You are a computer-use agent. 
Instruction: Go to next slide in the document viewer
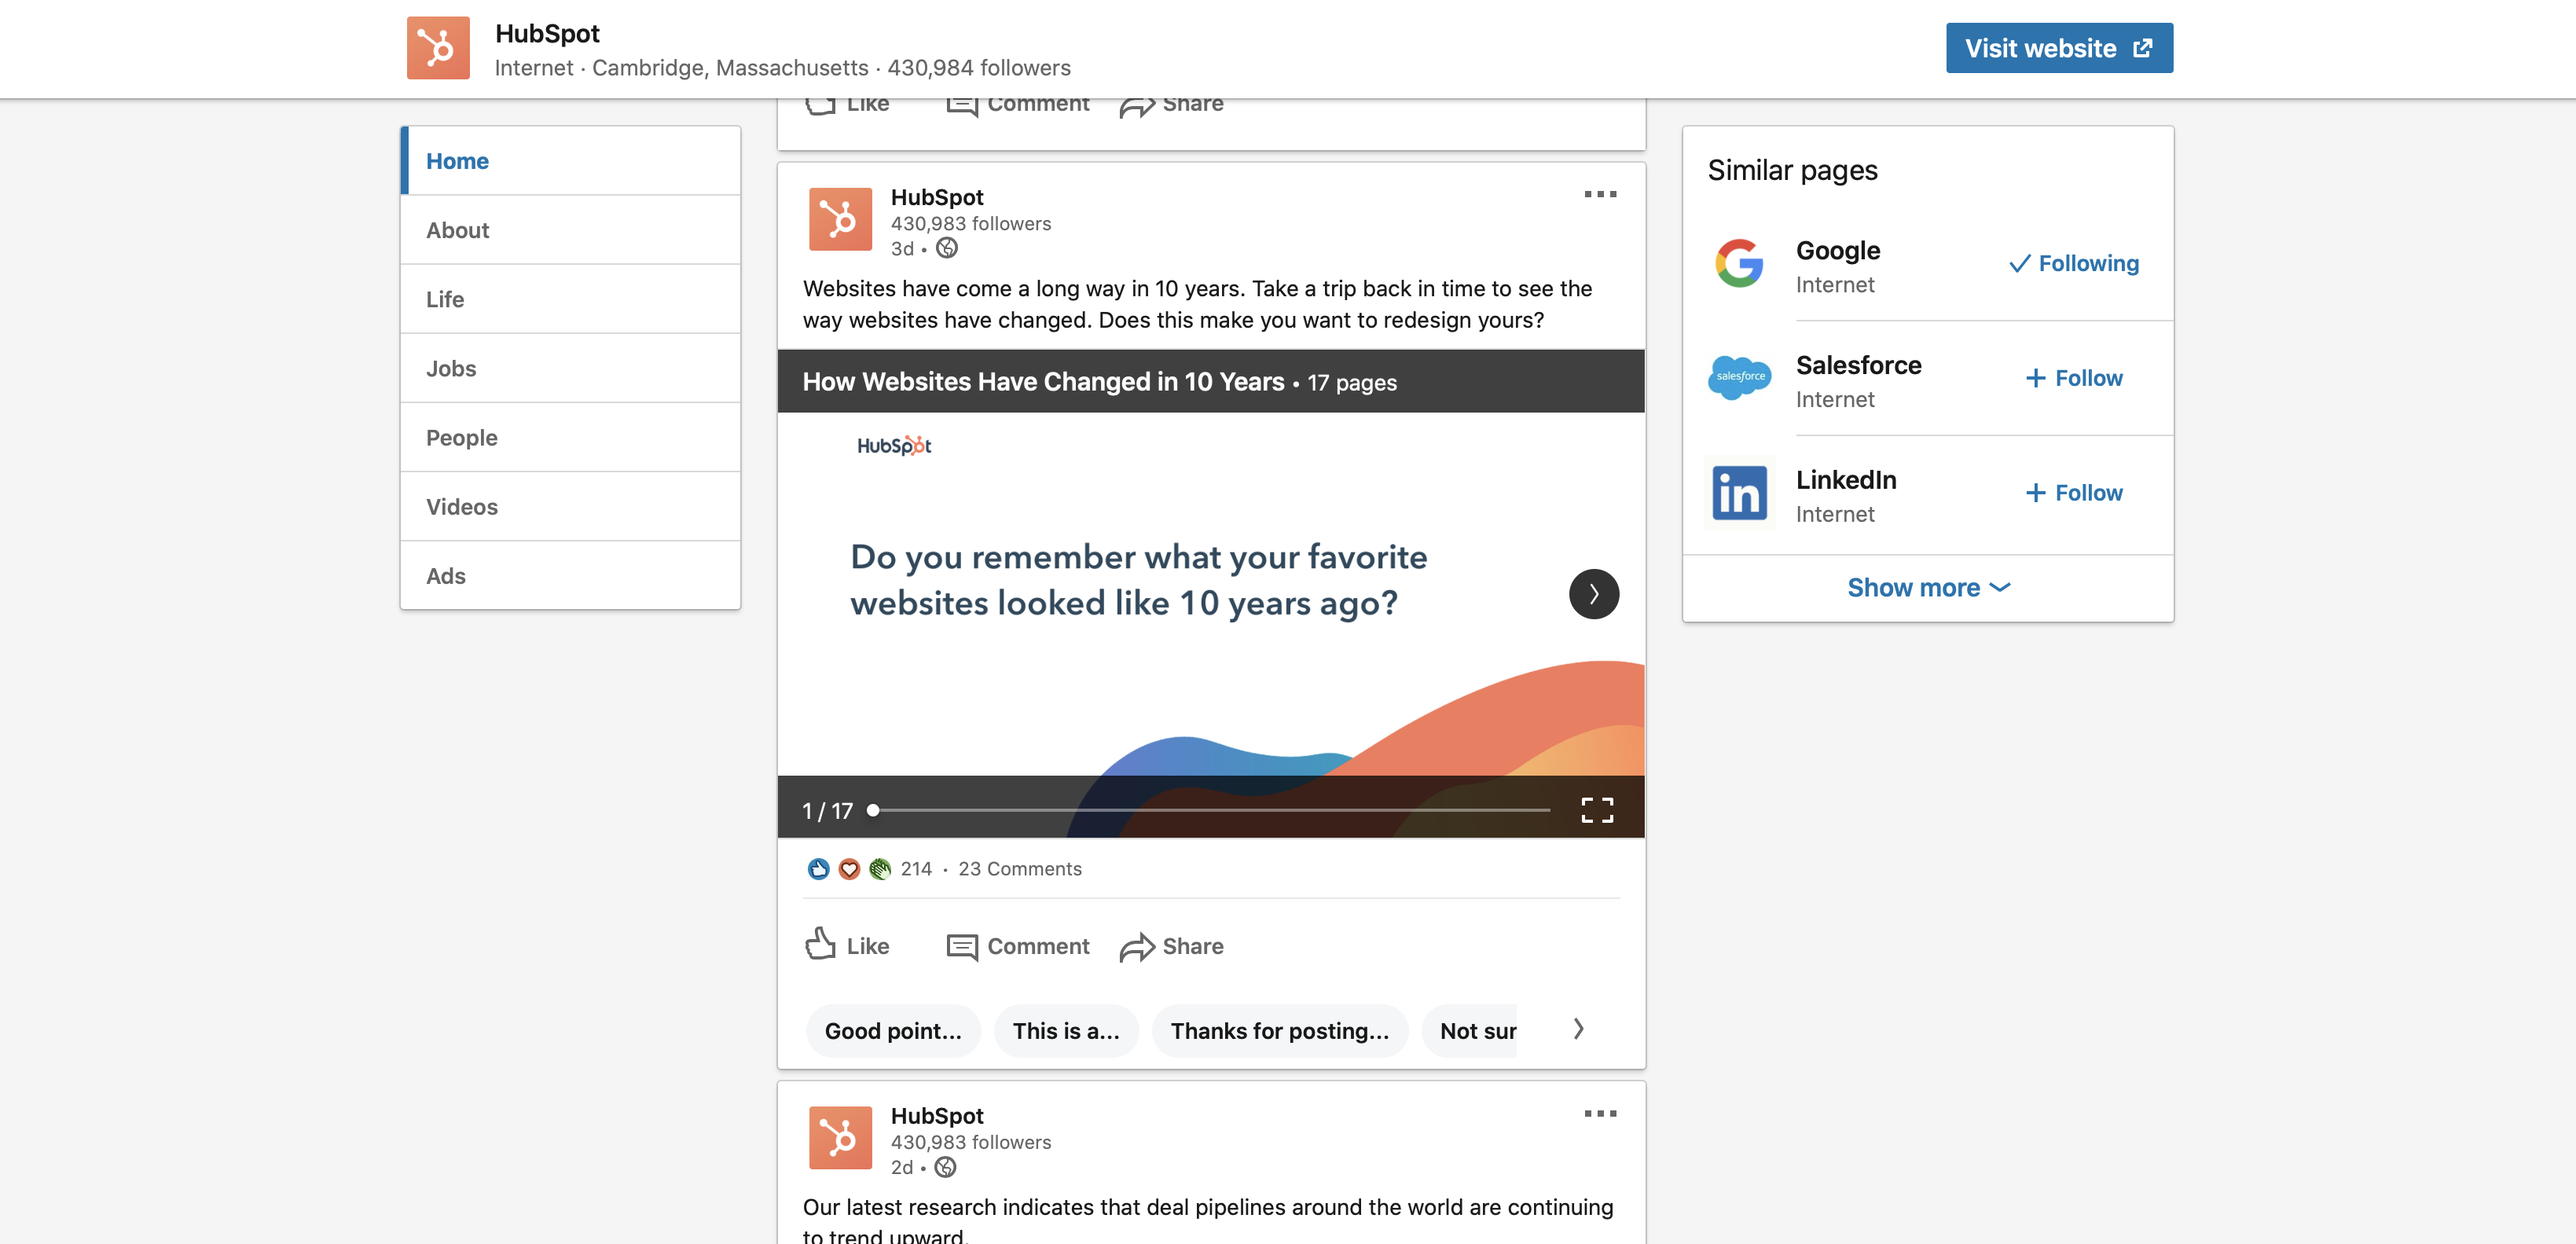pyautogui.click(x=1594, y=594)
